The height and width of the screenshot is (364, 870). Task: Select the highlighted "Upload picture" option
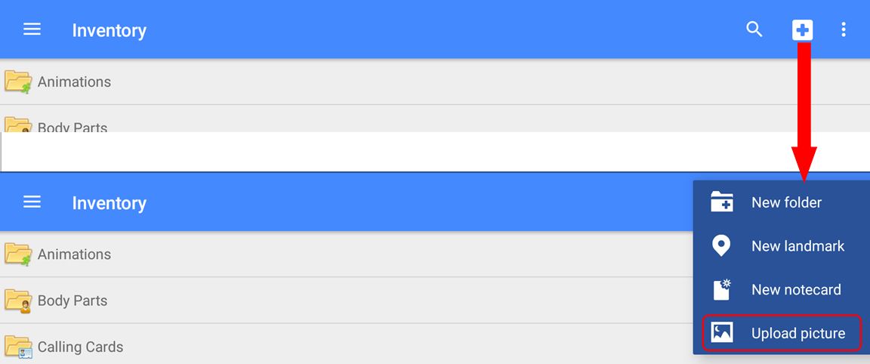pos(797,333)
